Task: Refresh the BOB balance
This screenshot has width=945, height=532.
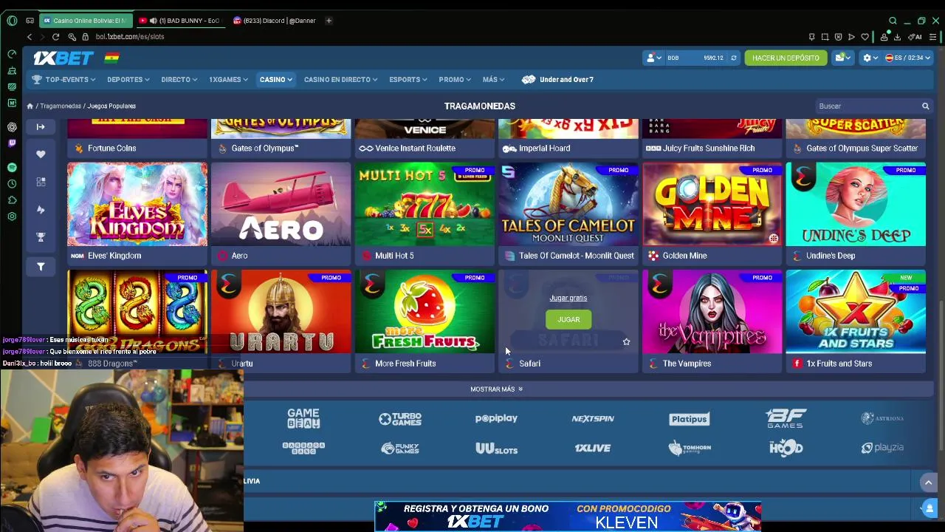Action: 733,58
